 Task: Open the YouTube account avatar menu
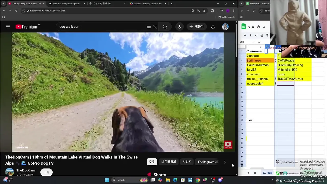[225, 27]
